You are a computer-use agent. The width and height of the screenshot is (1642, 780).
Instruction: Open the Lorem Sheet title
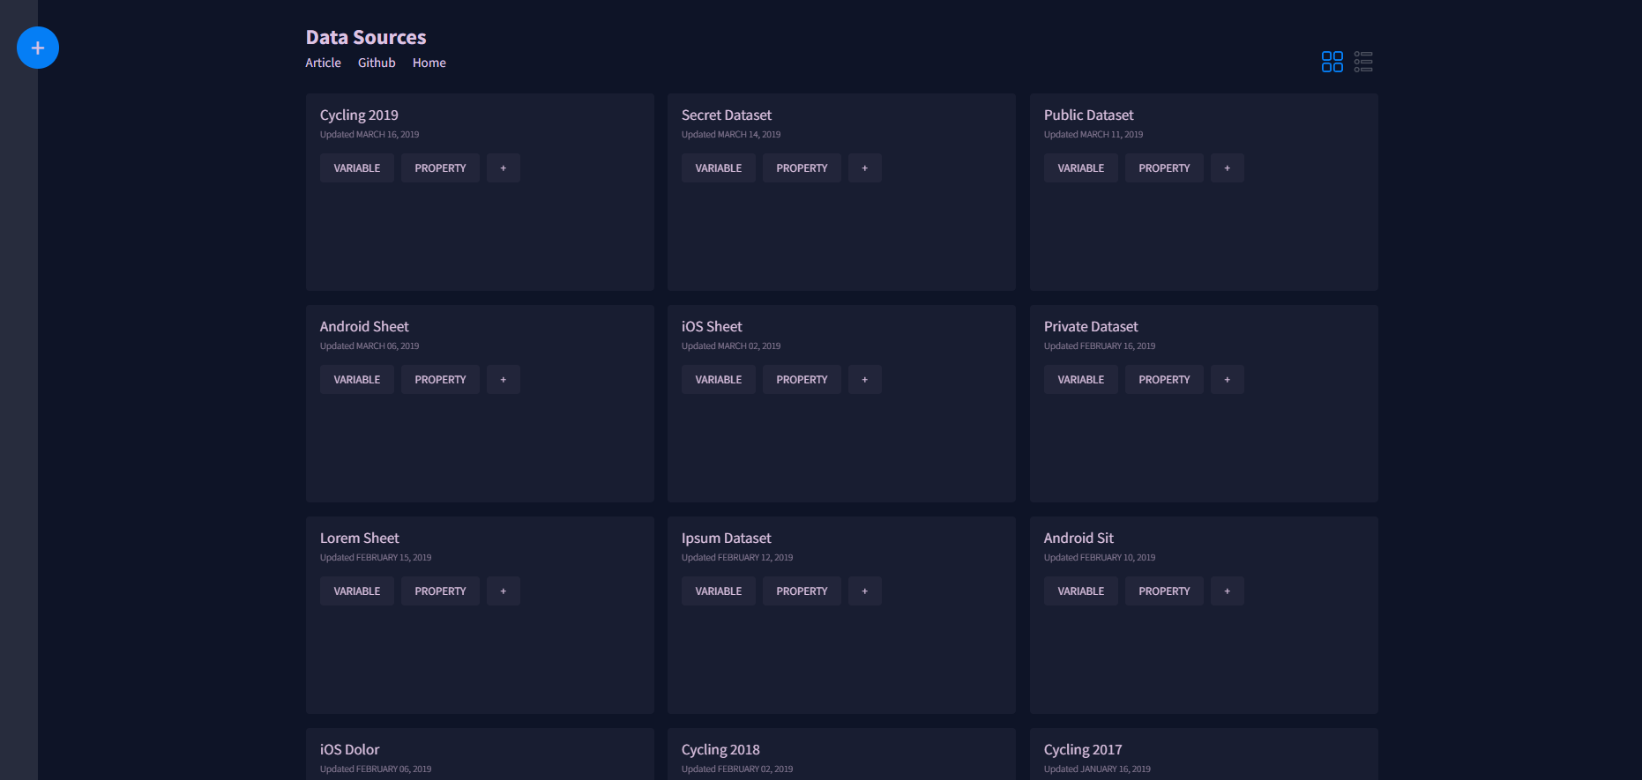pos(360,539)
